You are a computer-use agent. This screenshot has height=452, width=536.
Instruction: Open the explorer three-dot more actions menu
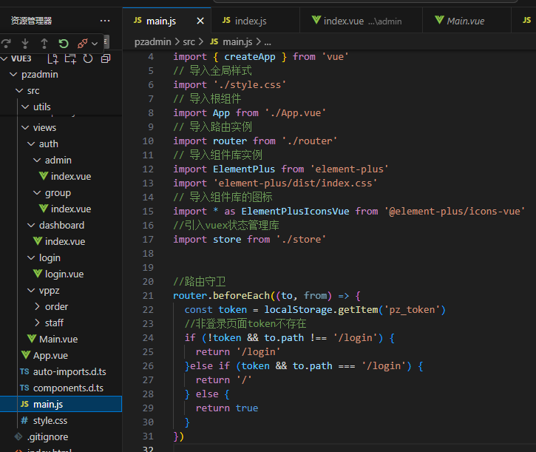coord(105,21)
